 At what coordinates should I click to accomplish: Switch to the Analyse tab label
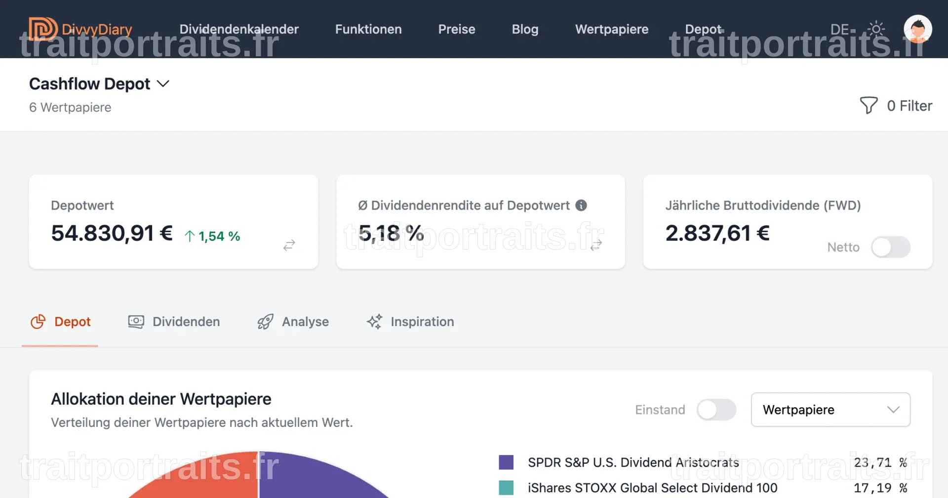coord(305,322)
